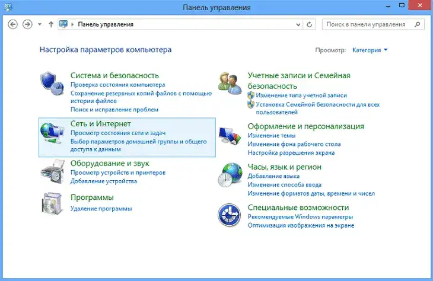Open Просмотр состояния сети и задач
Screen dimensions: 433x281
[118, 133]
